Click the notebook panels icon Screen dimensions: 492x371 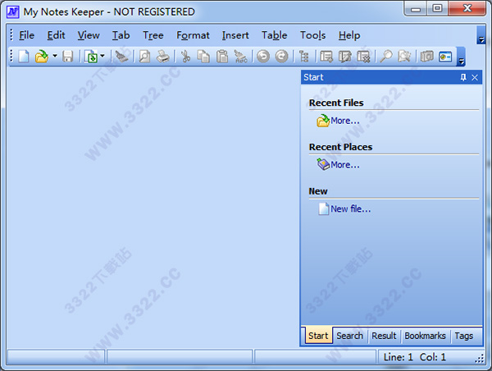(426, 57)
